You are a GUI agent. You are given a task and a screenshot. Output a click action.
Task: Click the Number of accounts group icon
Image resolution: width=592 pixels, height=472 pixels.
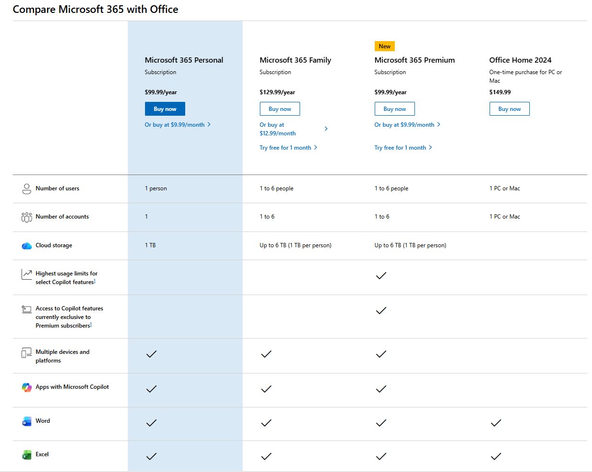click(x=27, y=217)
